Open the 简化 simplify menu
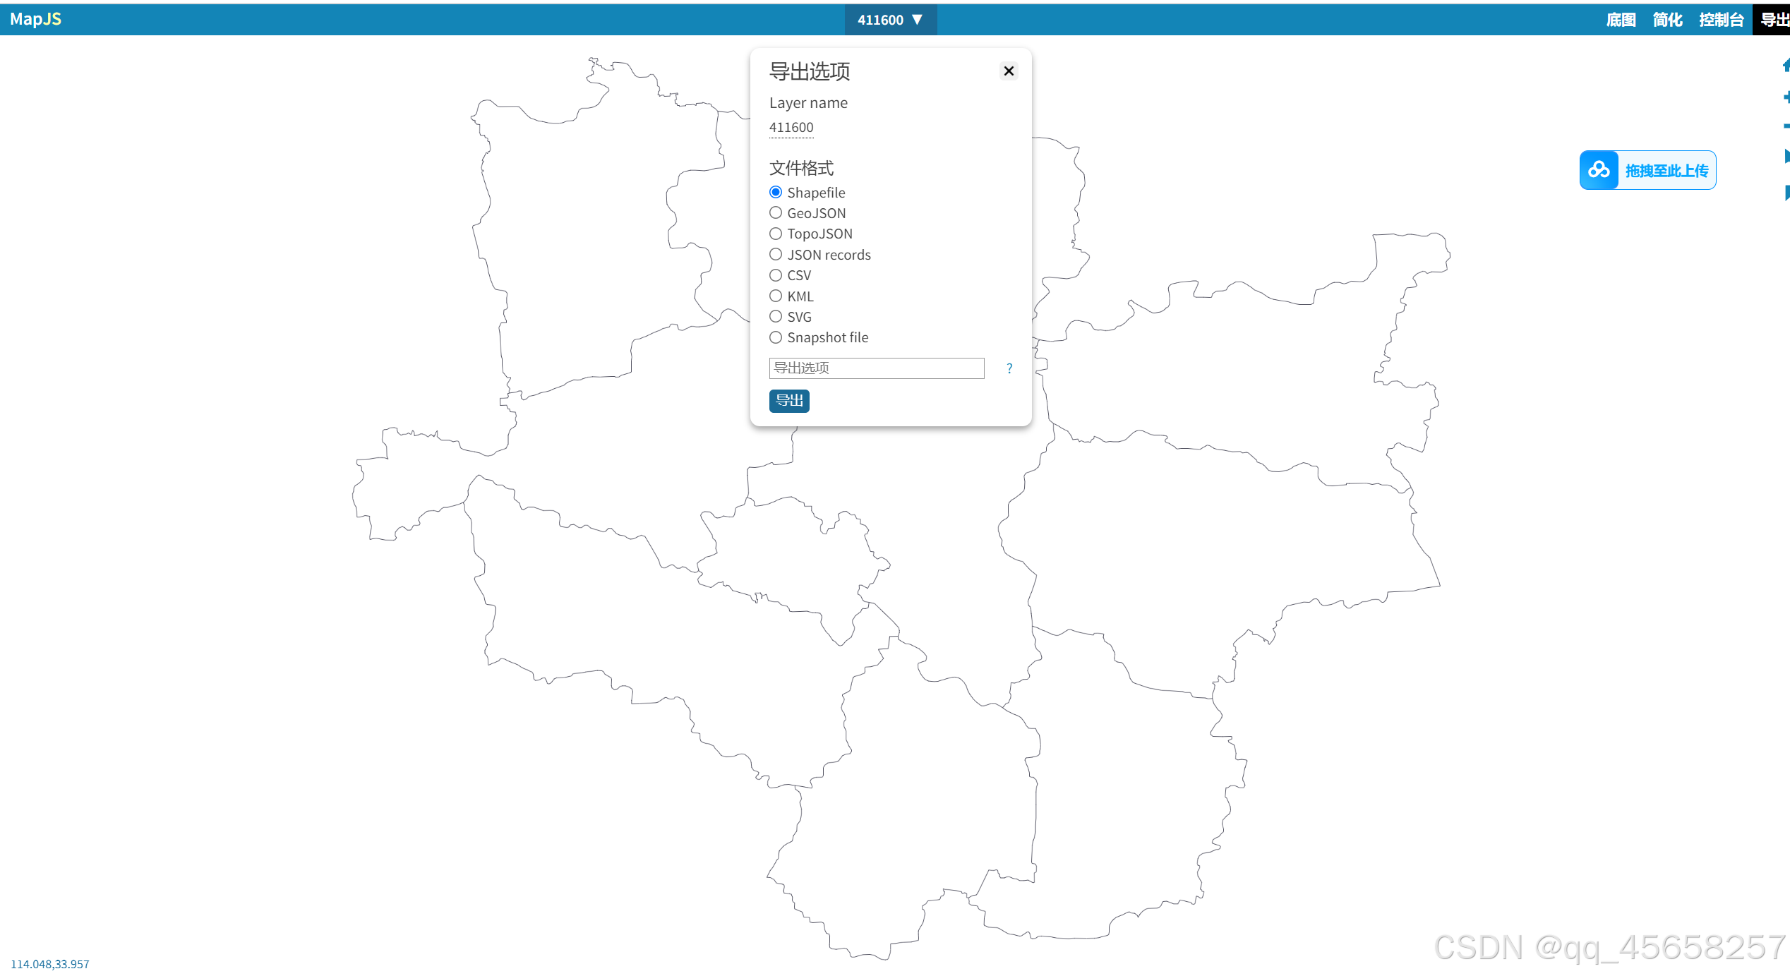 tap(1667, 20)
